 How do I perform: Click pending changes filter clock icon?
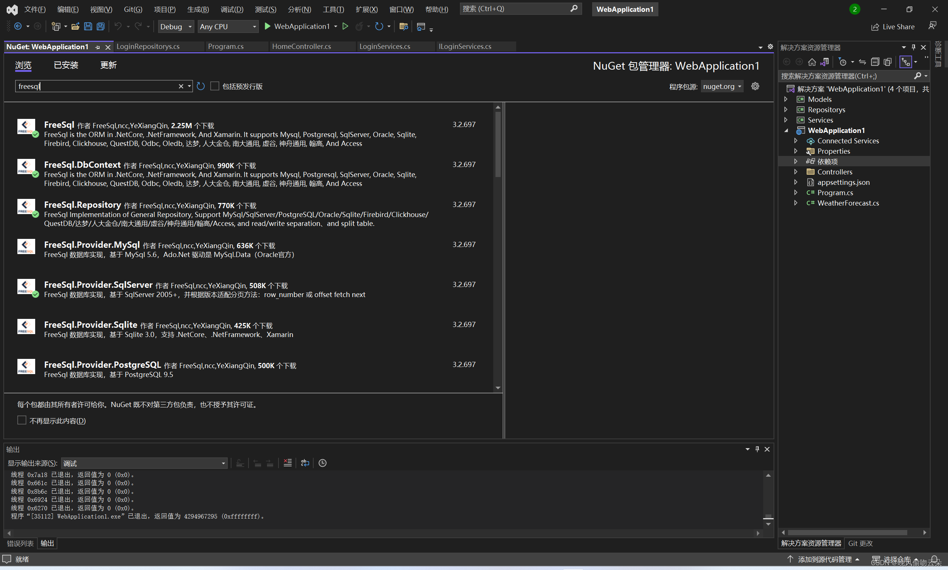[x=843, y=62]
